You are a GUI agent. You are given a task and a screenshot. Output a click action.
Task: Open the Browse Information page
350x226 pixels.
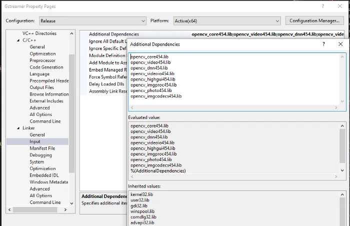click(49, 94)
